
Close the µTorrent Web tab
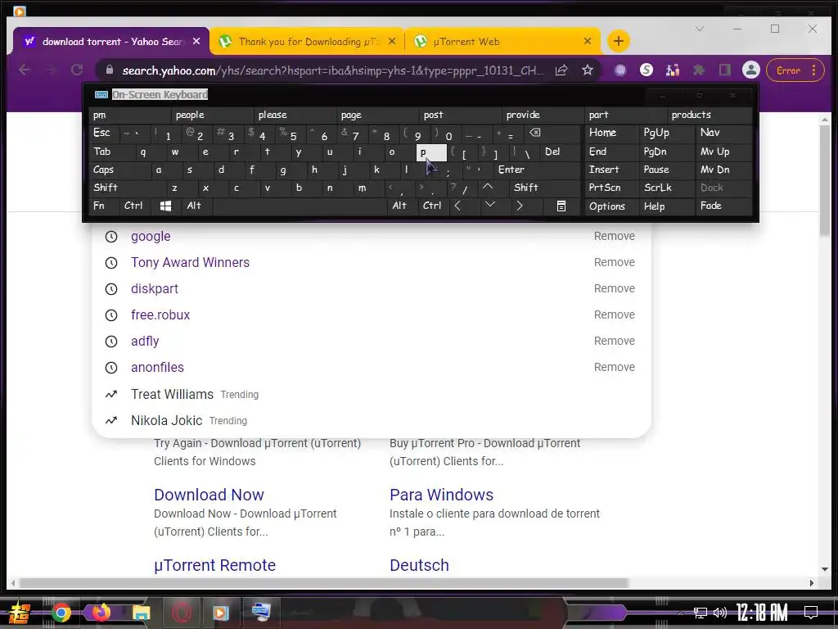click(x=588, y=41)
